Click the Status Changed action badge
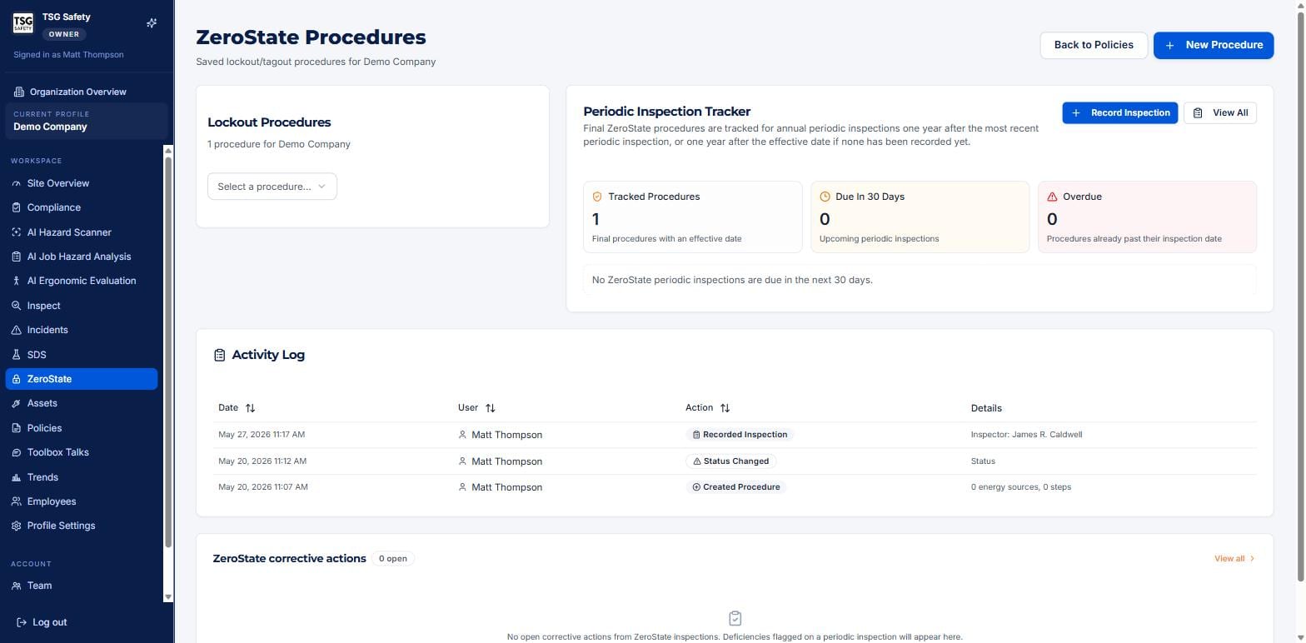 coord(730,461)
